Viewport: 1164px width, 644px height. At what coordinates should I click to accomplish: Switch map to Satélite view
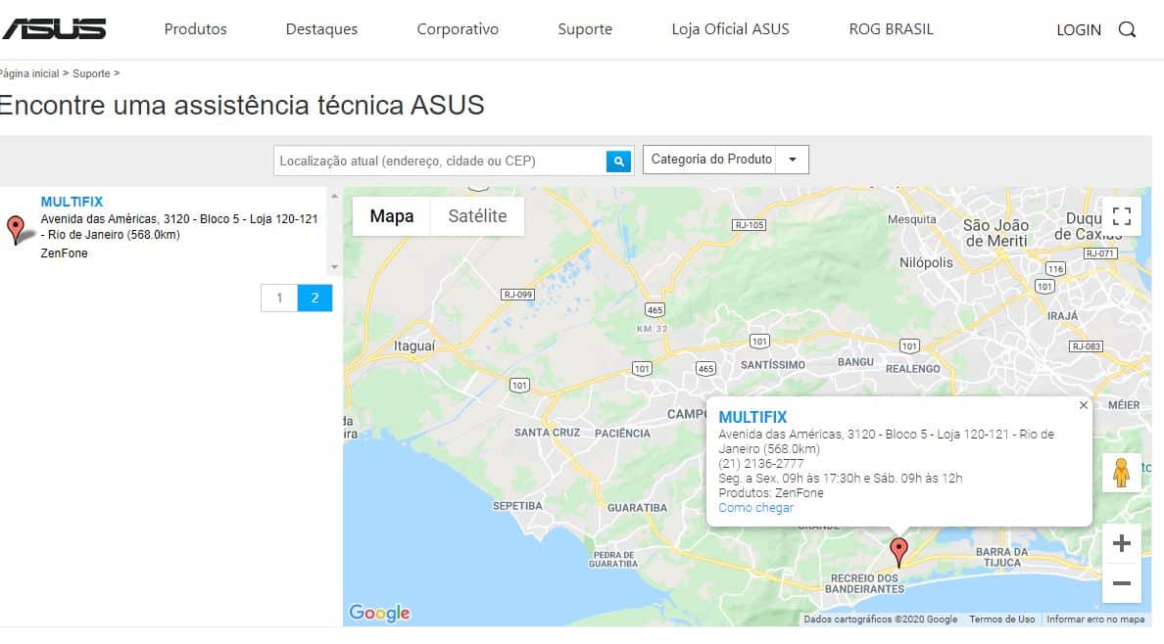(477, 216)
